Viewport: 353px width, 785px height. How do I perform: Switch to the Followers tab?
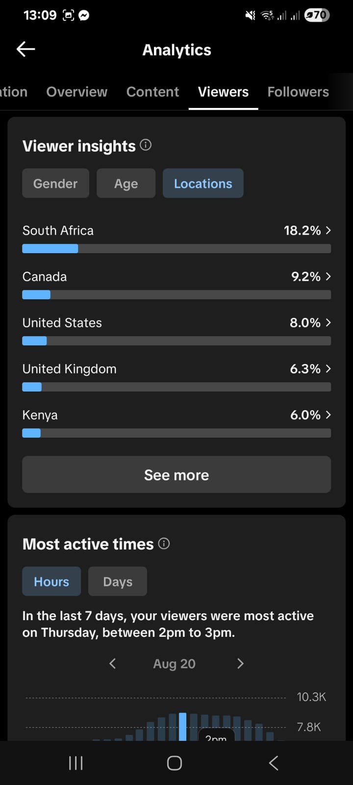tap(298, 92)
